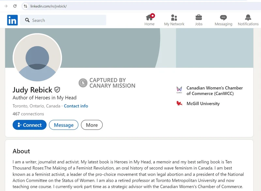Message Judy Rebick

[x=63, y=125]
